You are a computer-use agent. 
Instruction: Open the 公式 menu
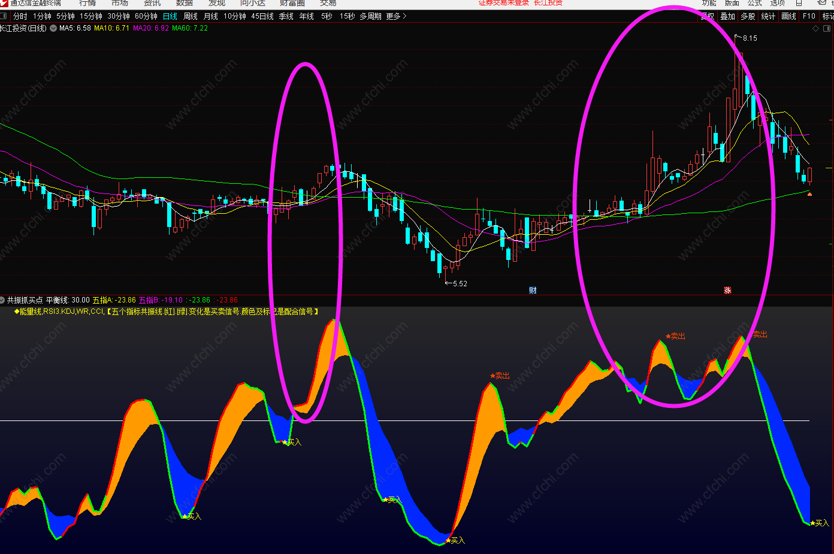pos(754,3)
